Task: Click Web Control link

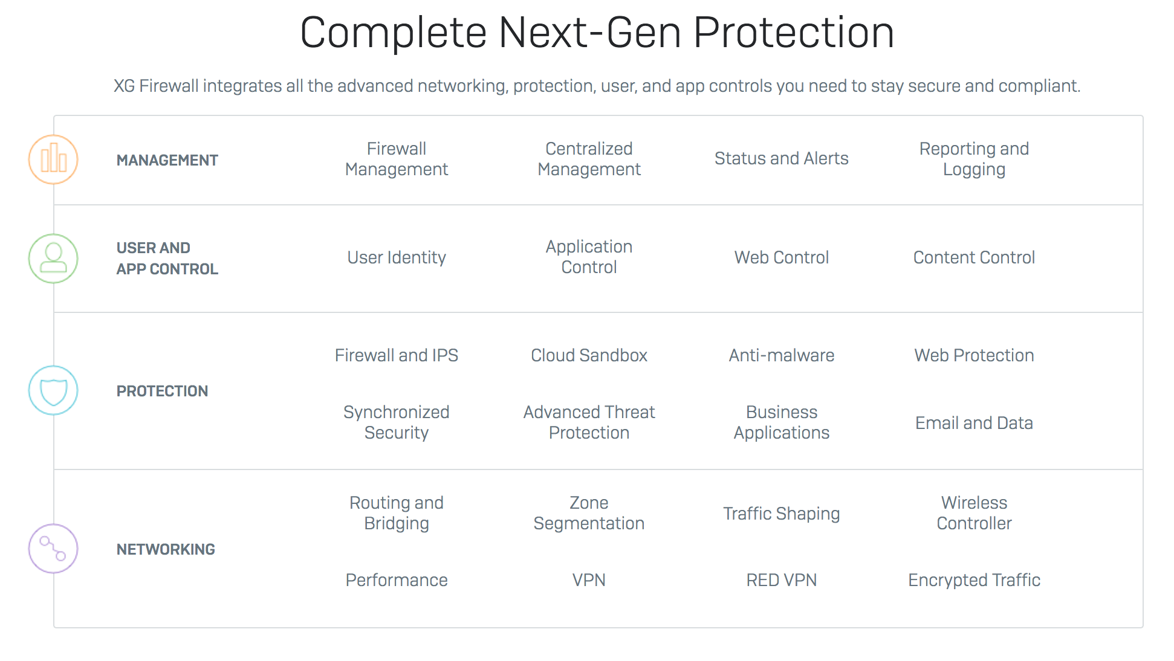Action: tap(782, 257)
